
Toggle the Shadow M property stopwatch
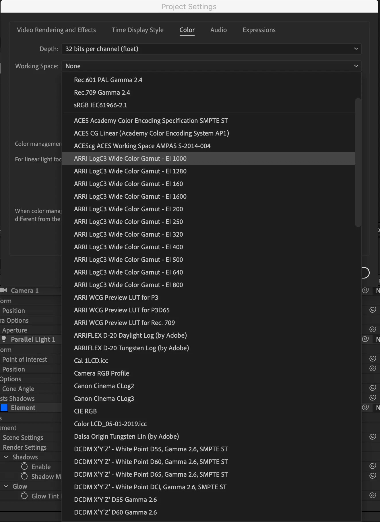click(24, 476)
